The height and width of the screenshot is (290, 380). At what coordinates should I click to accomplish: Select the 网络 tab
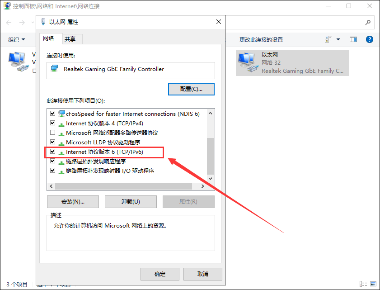click(x=48, y=38)
